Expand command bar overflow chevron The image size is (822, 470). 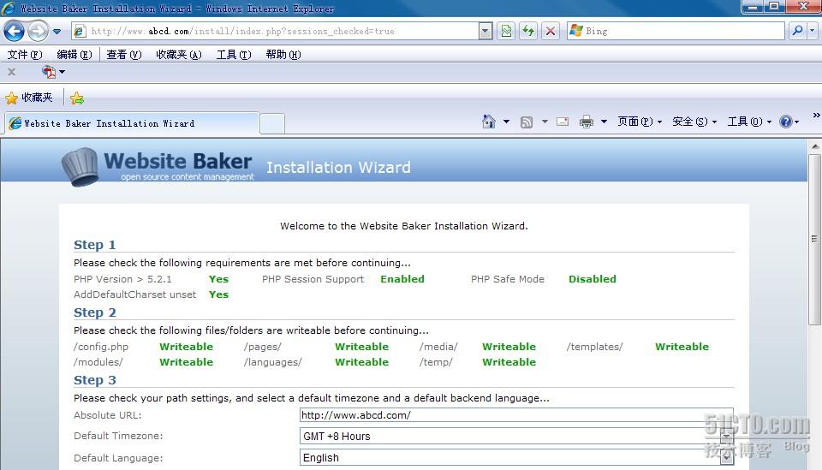pos(816,115)
